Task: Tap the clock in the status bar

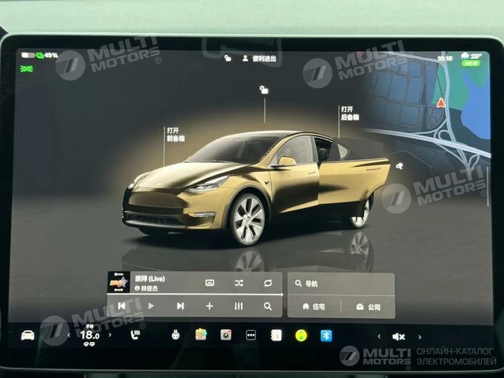Action: (x=444, y=58)
